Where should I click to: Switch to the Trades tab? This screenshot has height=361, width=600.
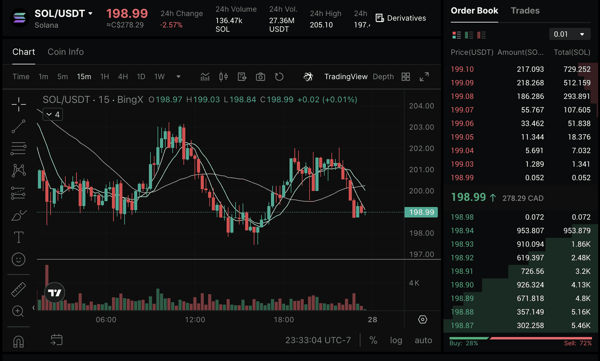[525, 11]
